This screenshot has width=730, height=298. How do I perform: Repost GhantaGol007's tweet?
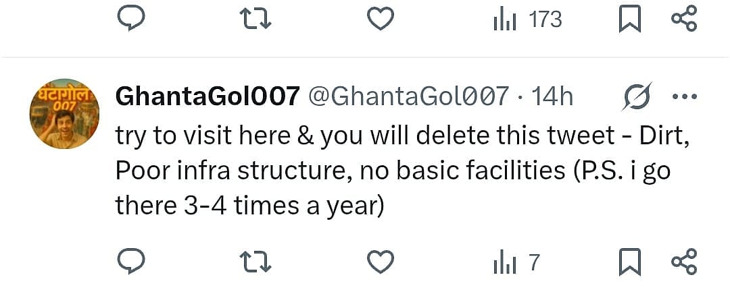tap(256, 262)
